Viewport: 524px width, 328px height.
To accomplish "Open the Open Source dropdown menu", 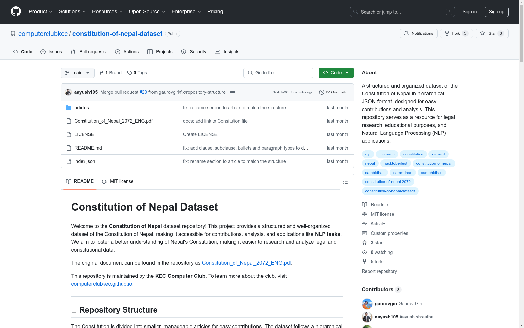I will pos(147,12).
